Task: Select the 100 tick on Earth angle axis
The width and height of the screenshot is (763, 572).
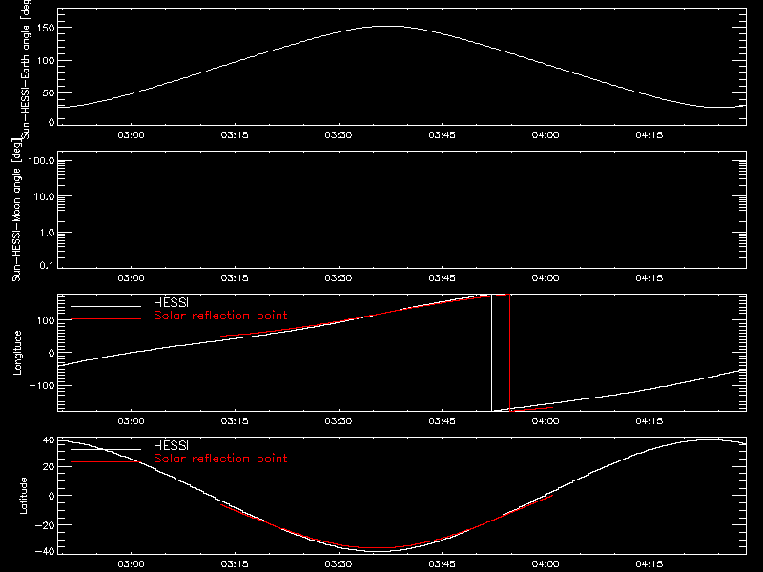Action: [48, 61]
